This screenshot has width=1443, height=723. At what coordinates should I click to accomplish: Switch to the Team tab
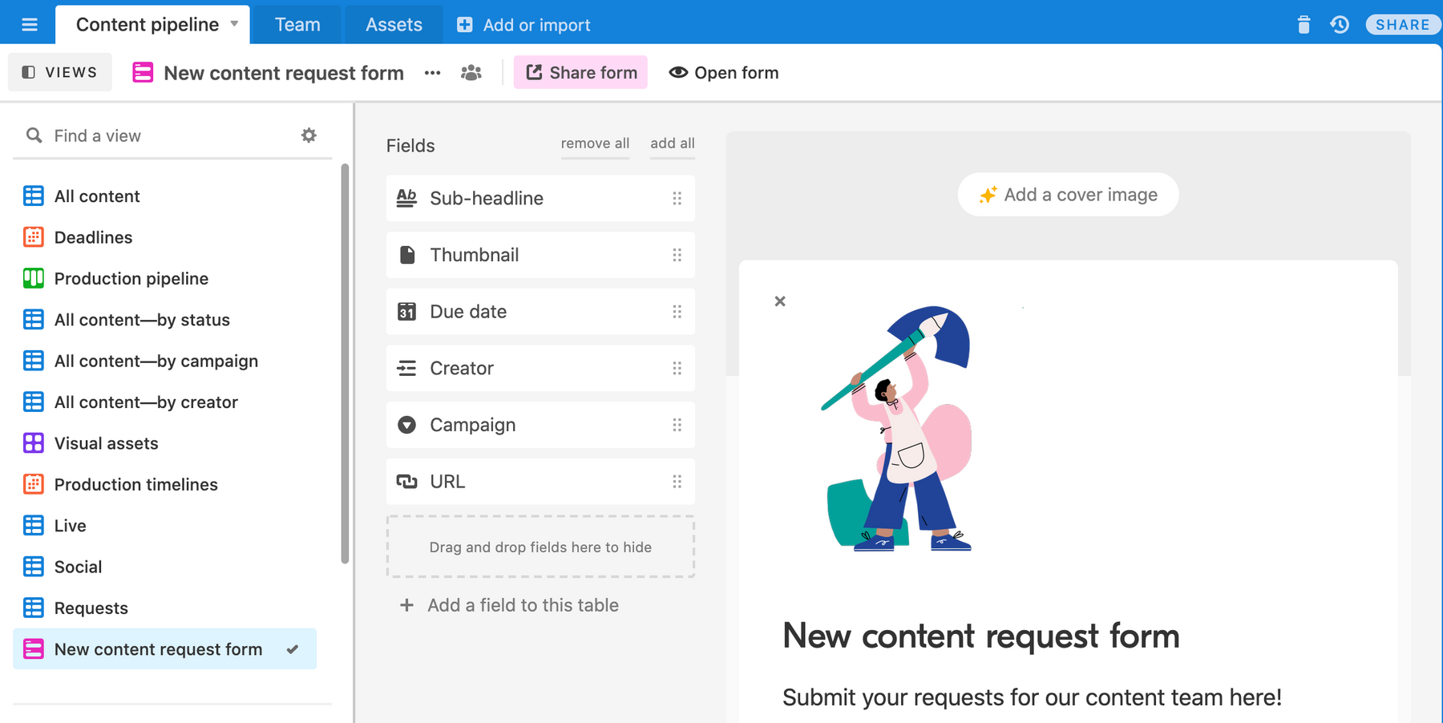pos(297,25)
